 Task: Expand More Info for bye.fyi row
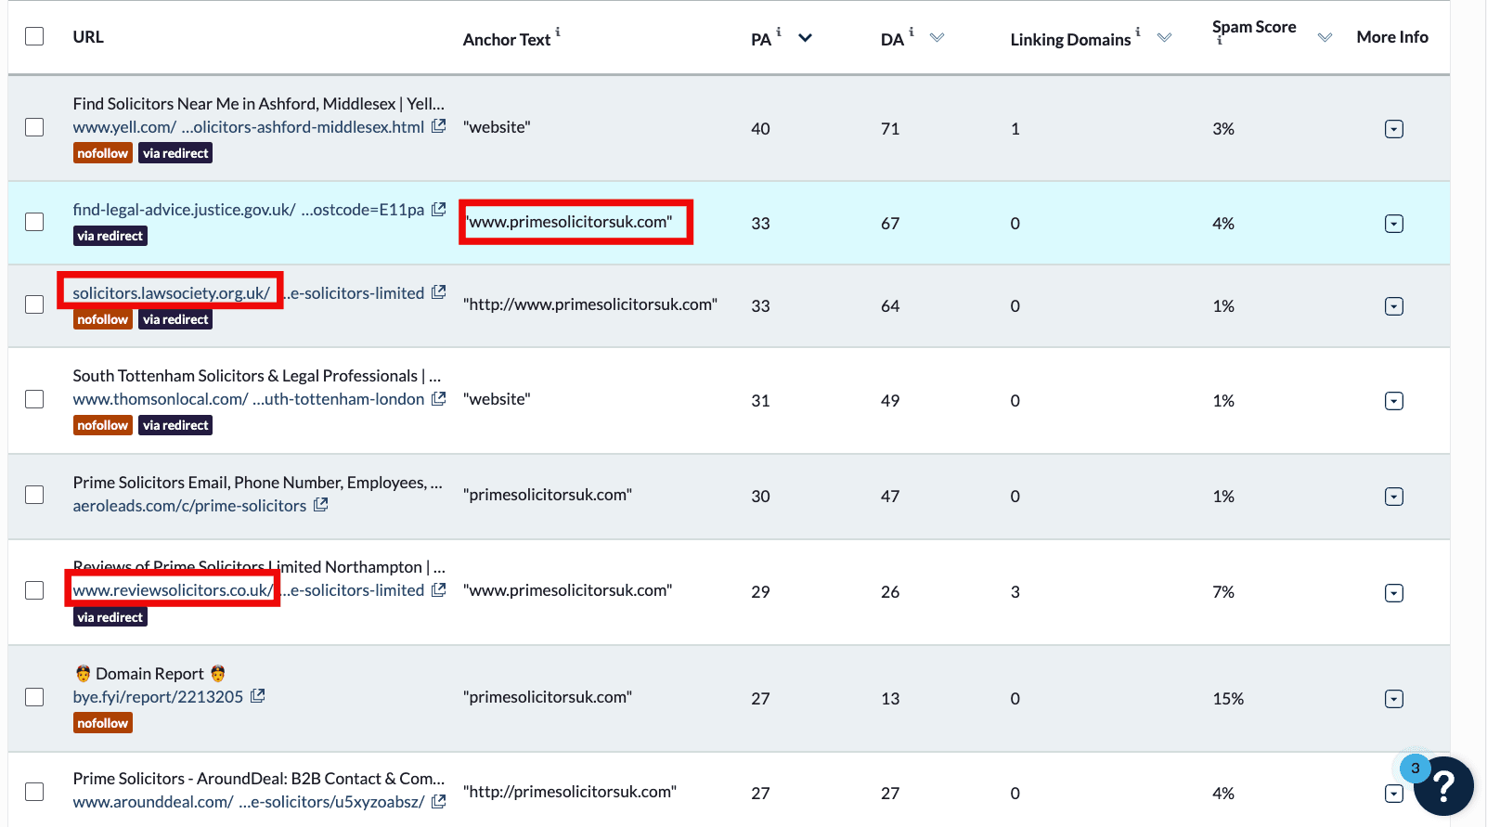(x=1393, y=699)
